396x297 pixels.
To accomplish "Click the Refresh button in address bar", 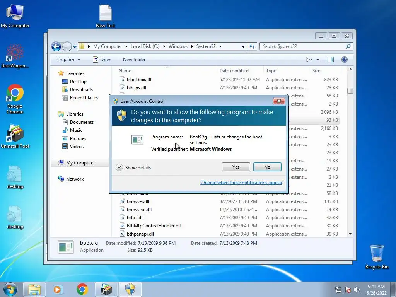I will [252, 46].
